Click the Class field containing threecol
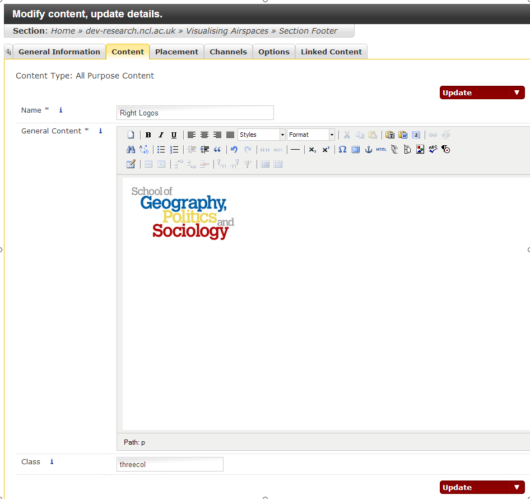The width and height of the screenshot is (530, 499). [170, 464]
